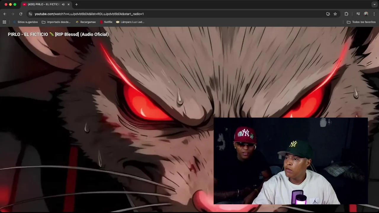Screen dimensions: 379x213
Task: Open a new tab with plus button
Action: 76,4
